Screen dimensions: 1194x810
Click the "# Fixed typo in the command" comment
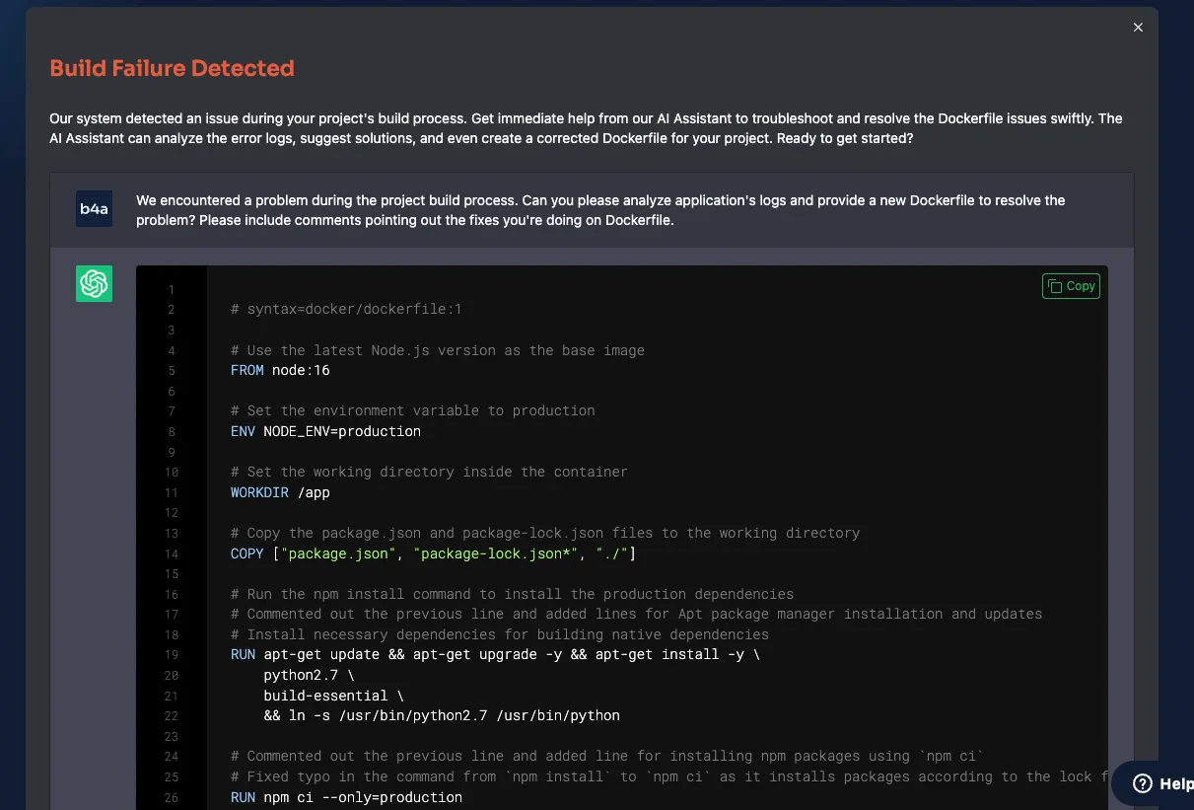coord(669,776)
